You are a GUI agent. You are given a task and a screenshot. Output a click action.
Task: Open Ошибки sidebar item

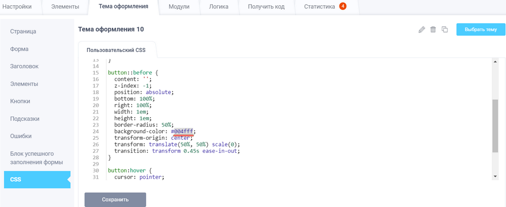[x=21, y=136]
